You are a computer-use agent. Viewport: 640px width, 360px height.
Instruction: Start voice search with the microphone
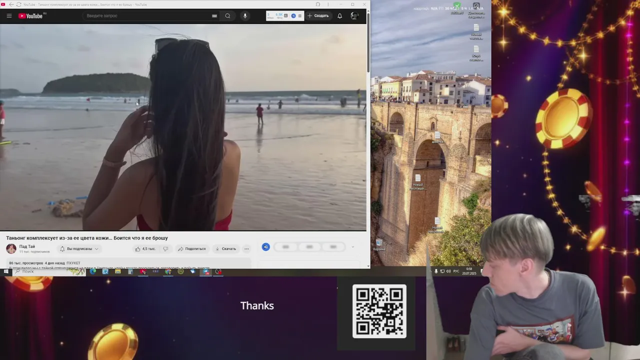tap(245, 16)
